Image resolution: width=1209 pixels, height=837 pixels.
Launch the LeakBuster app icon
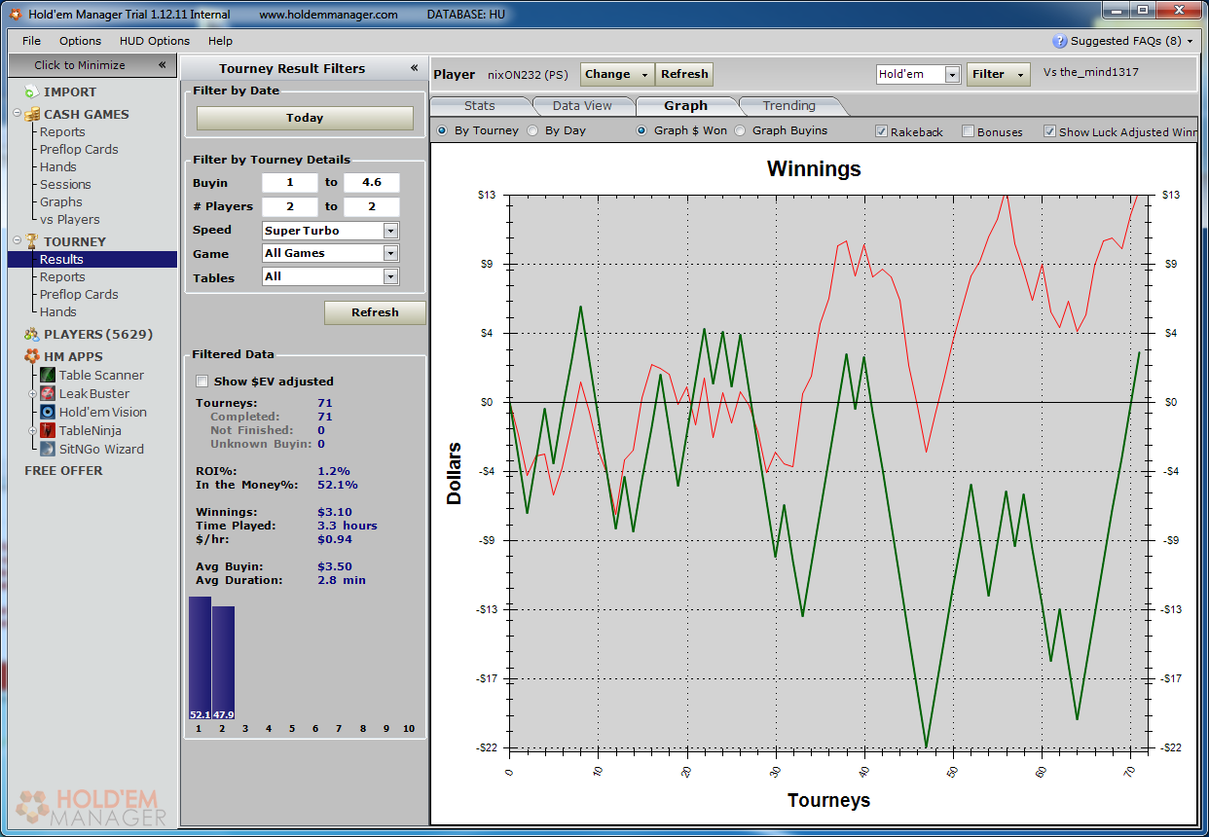tap(49, 393)
